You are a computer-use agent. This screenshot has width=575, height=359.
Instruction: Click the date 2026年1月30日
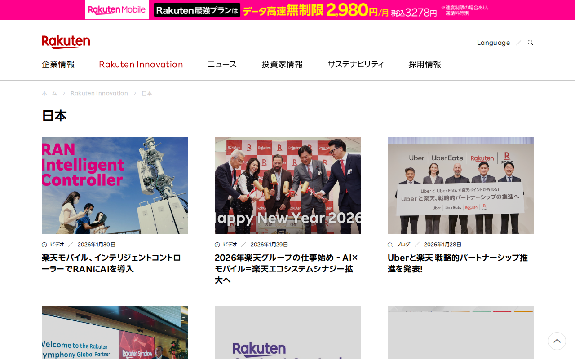tap(97, 245)
